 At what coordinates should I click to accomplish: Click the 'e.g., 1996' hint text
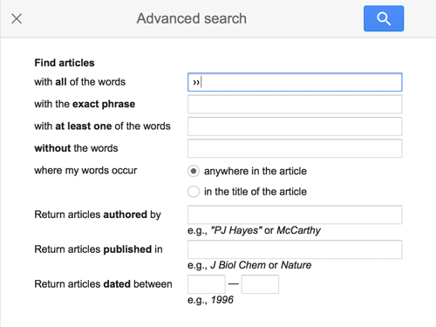pos(210,300)
